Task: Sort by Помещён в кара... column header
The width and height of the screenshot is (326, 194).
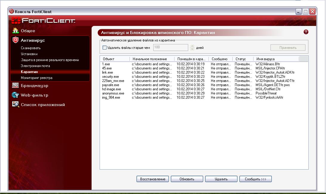Action: 191,59
